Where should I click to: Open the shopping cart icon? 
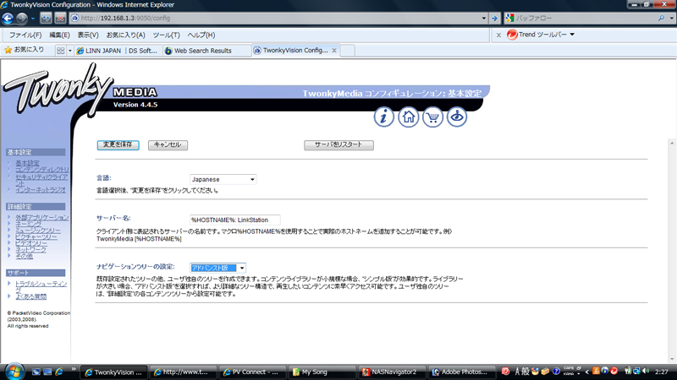pos(433,117)
